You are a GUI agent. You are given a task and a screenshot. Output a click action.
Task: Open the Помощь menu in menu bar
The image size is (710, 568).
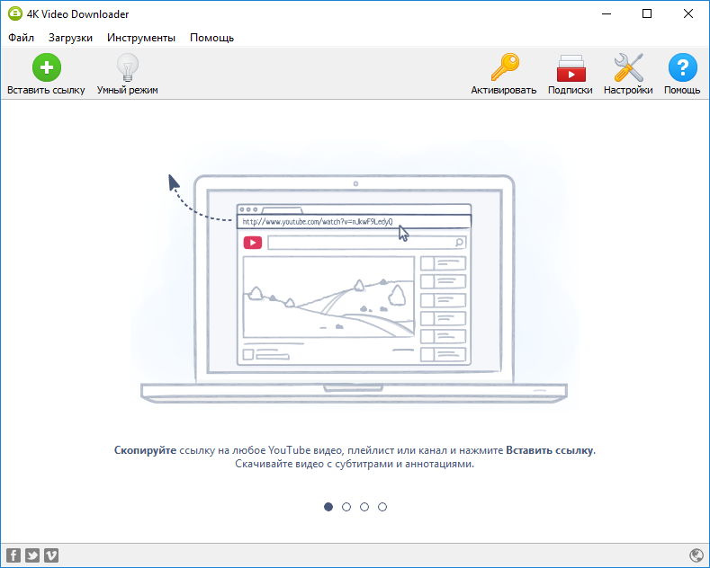tap(211, 38)
